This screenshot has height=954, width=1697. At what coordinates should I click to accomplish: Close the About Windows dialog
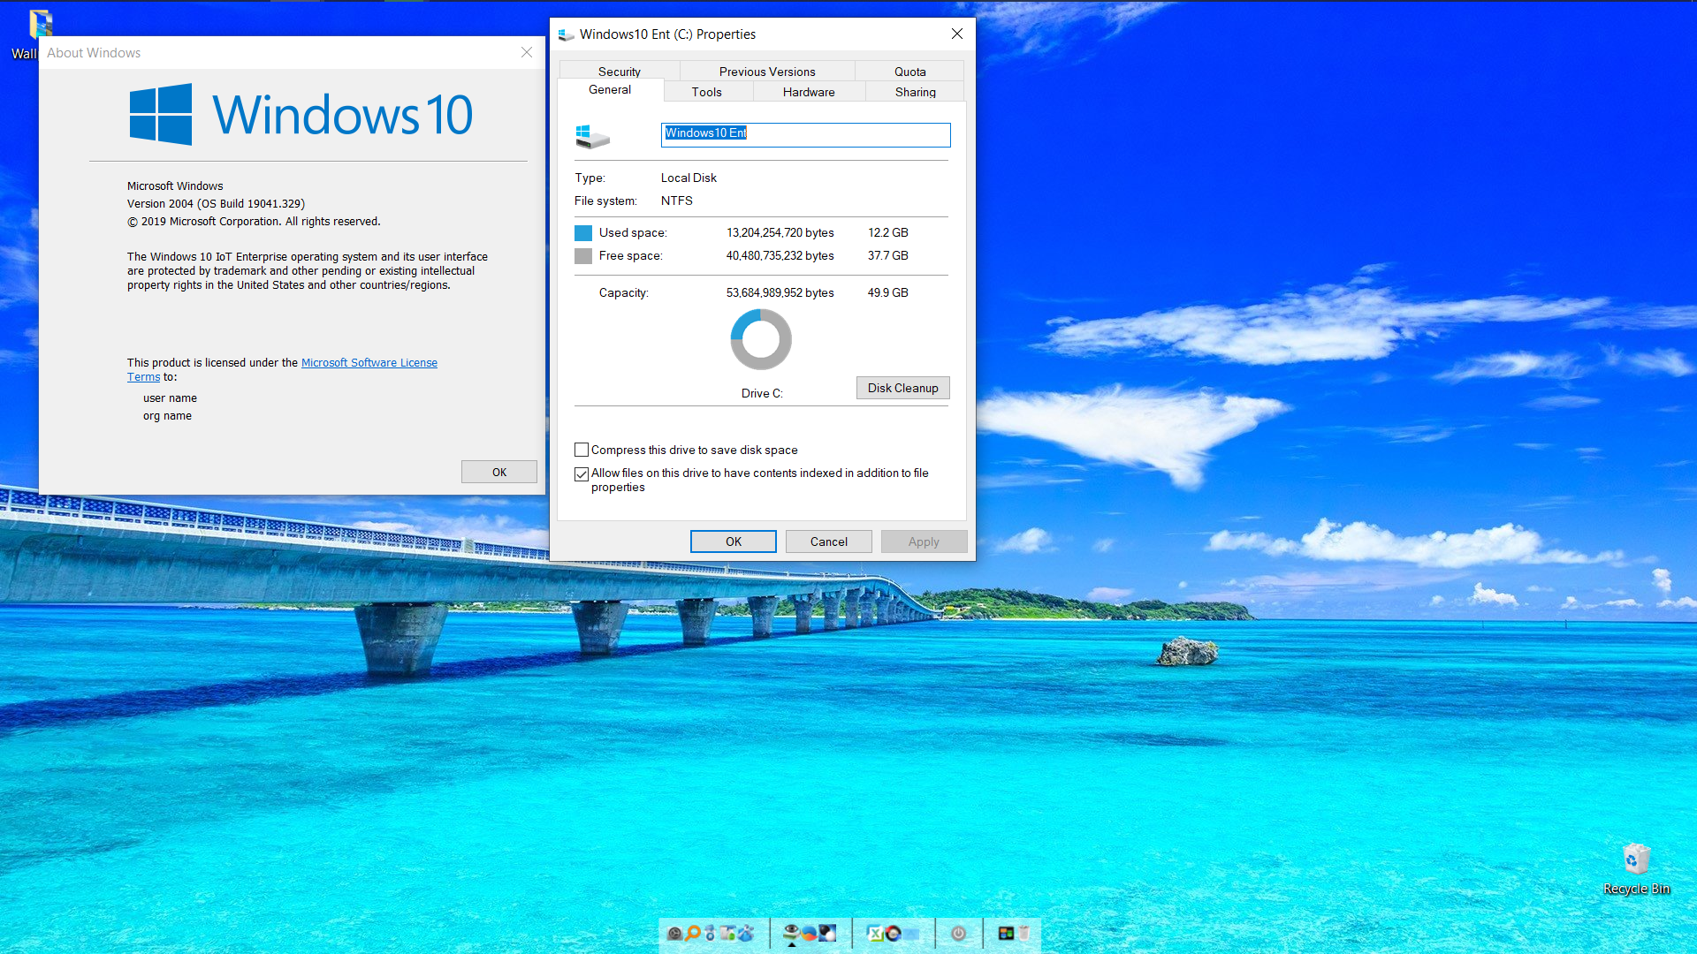527,52
